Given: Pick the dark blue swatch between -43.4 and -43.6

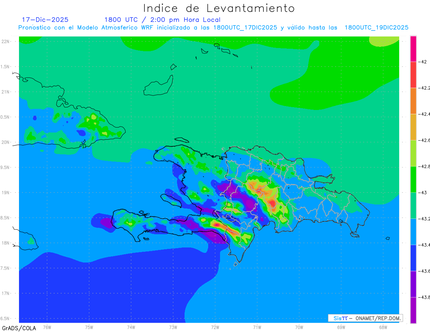Looking at the screenshot, I should (x=413, y=258).
